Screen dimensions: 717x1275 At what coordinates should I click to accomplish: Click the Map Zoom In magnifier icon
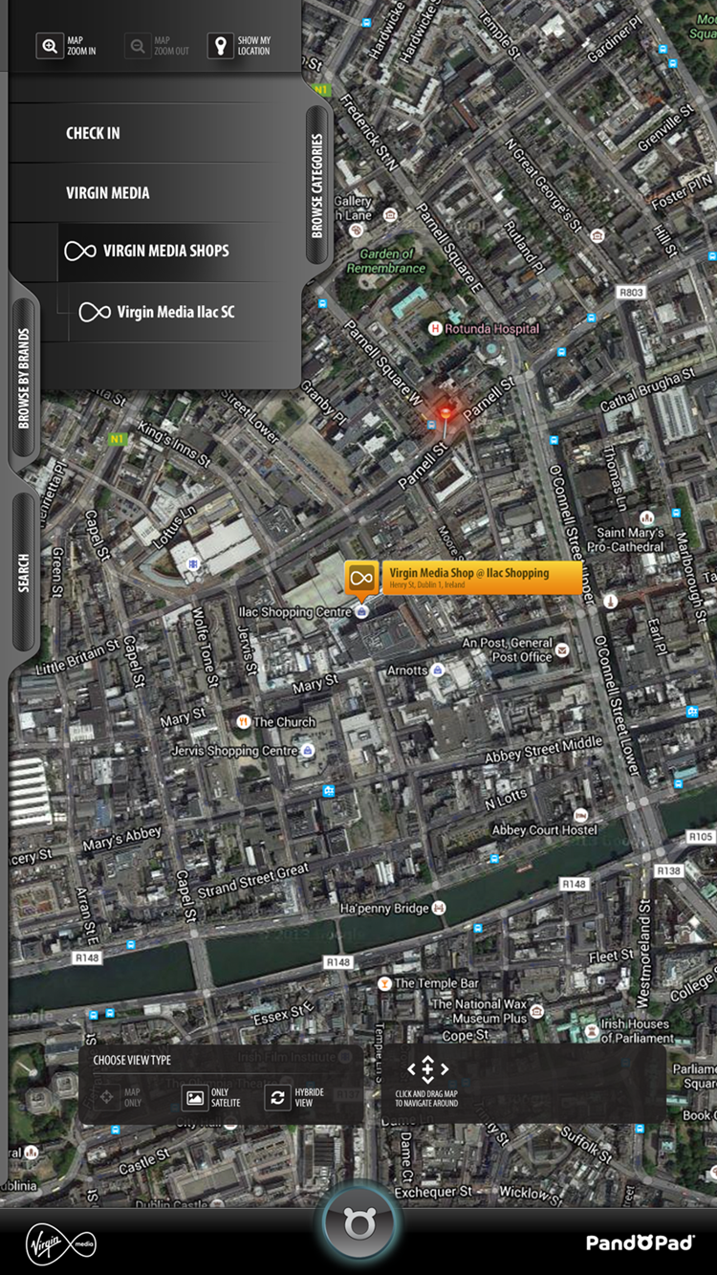pyautogui.click(x=50, y=46)
